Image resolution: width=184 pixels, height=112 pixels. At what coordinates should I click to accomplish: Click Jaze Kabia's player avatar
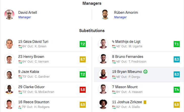coord(9,74)
